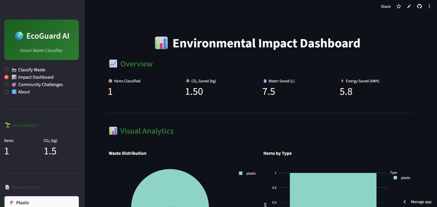This screenshot has width=437, height=207.
Task: Click the Recent Activity sidebar heading
Action: pyautogui.click(x=26, y=188)
